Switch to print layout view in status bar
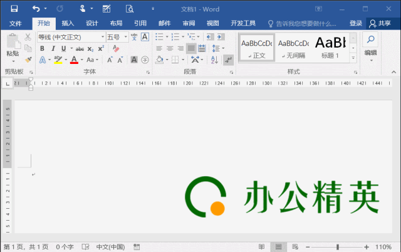This screenshot has width=401, height=252. tap(278, 247)
